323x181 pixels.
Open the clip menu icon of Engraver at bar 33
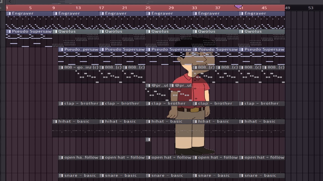(x=195, y=13)
